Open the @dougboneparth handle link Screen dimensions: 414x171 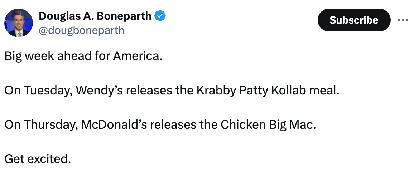(x=82, y=30)
